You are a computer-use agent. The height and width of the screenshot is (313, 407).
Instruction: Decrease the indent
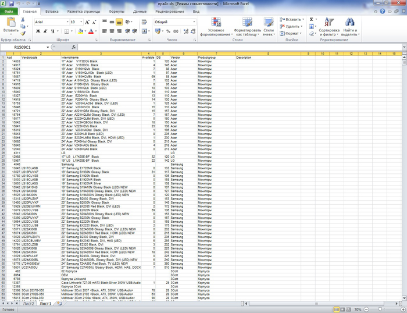point(127,31)
